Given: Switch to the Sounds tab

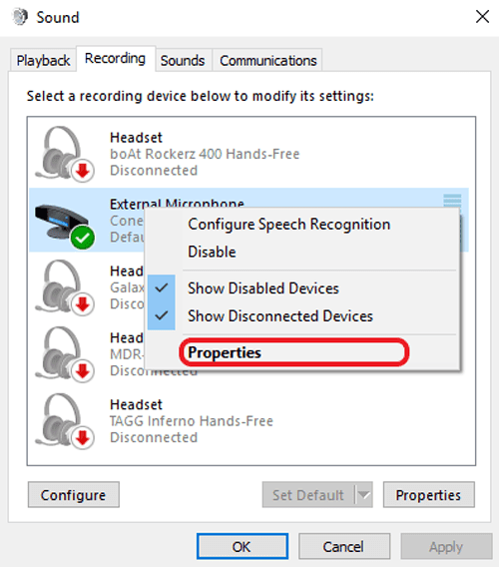Looking at the screenshot, I should click(183, 60).
